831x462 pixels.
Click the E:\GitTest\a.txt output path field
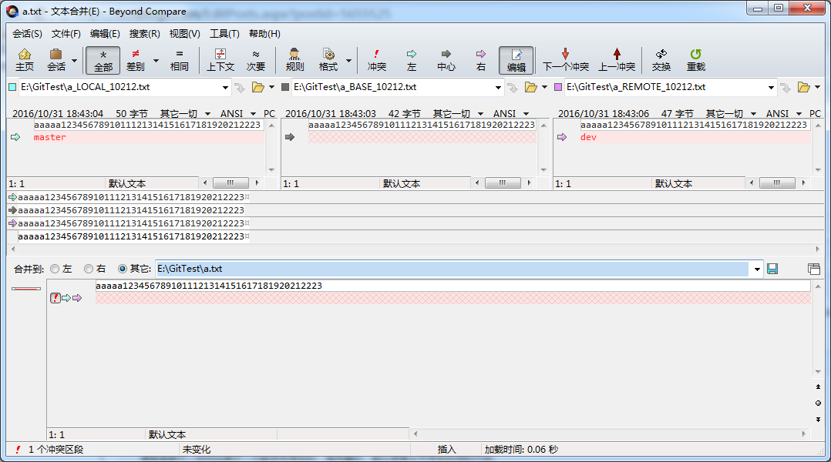(451, 269)
